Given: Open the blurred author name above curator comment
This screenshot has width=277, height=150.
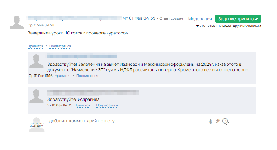Looking at the screenshot, I should [x=82, y=57].
